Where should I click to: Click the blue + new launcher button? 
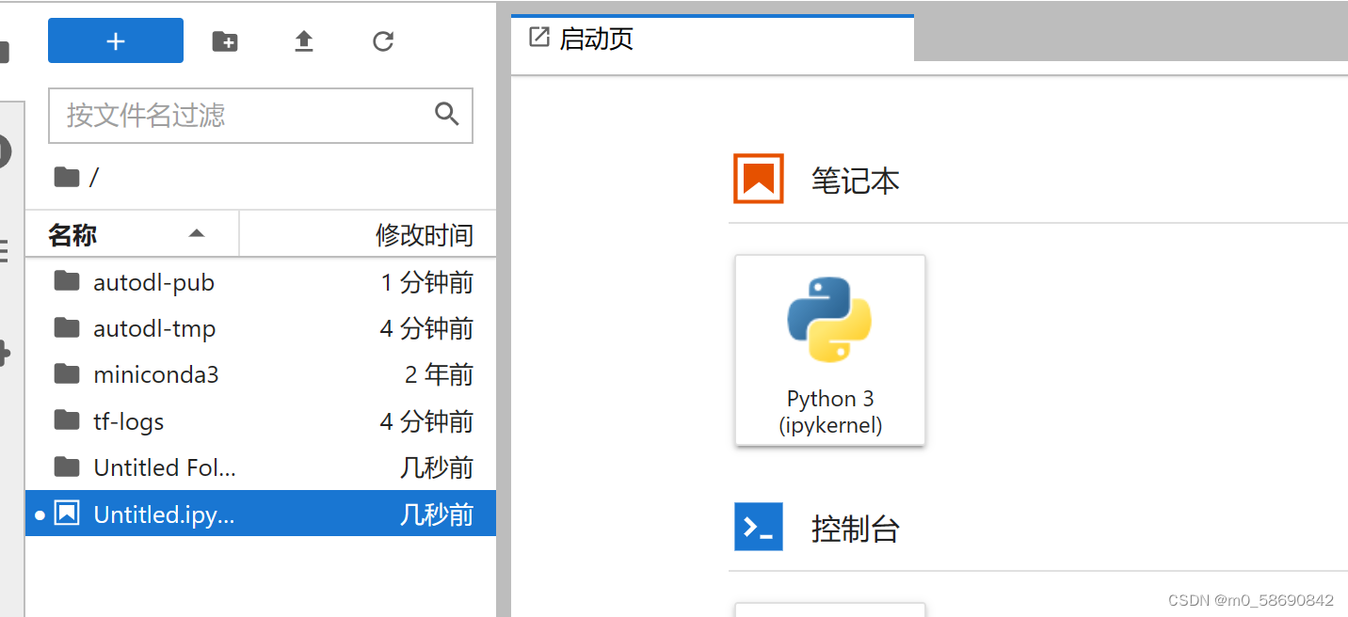(x=115, y=40)
